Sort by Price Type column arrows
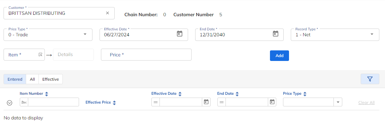Viewport: 385px width, 136px height. (x=305, y=94)
